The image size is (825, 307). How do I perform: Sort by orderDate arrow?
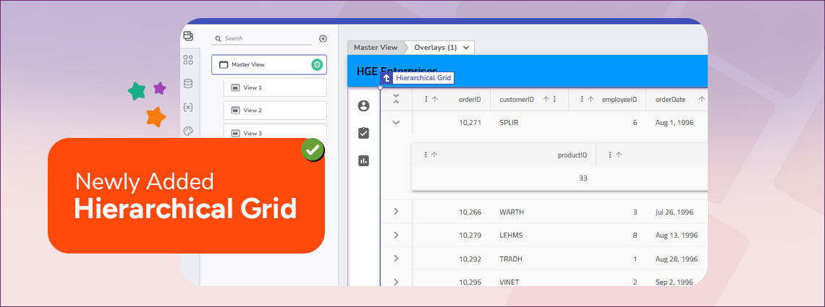coord(701,99)
